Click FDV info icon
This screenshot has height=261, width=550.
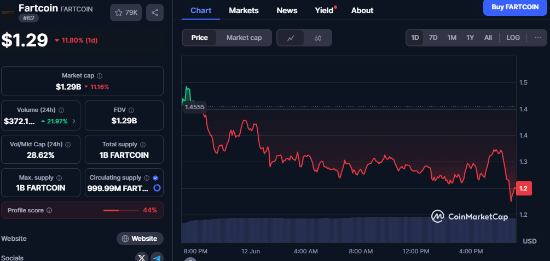click(131, 110)
